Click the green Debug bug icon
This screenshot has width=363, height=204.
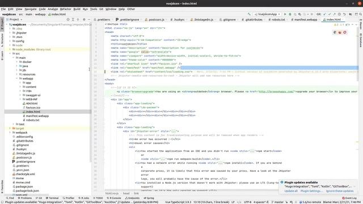click(x=290, y=14)
